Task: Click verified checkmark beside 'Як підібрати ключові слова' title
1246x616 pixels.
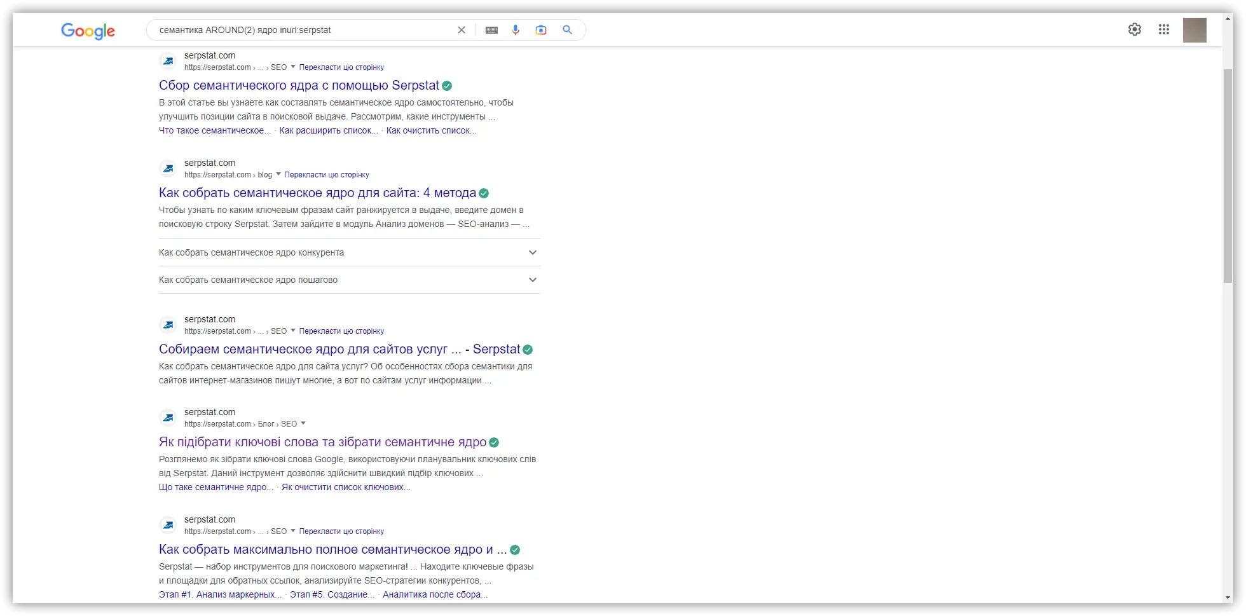Action: pos(494,442)
